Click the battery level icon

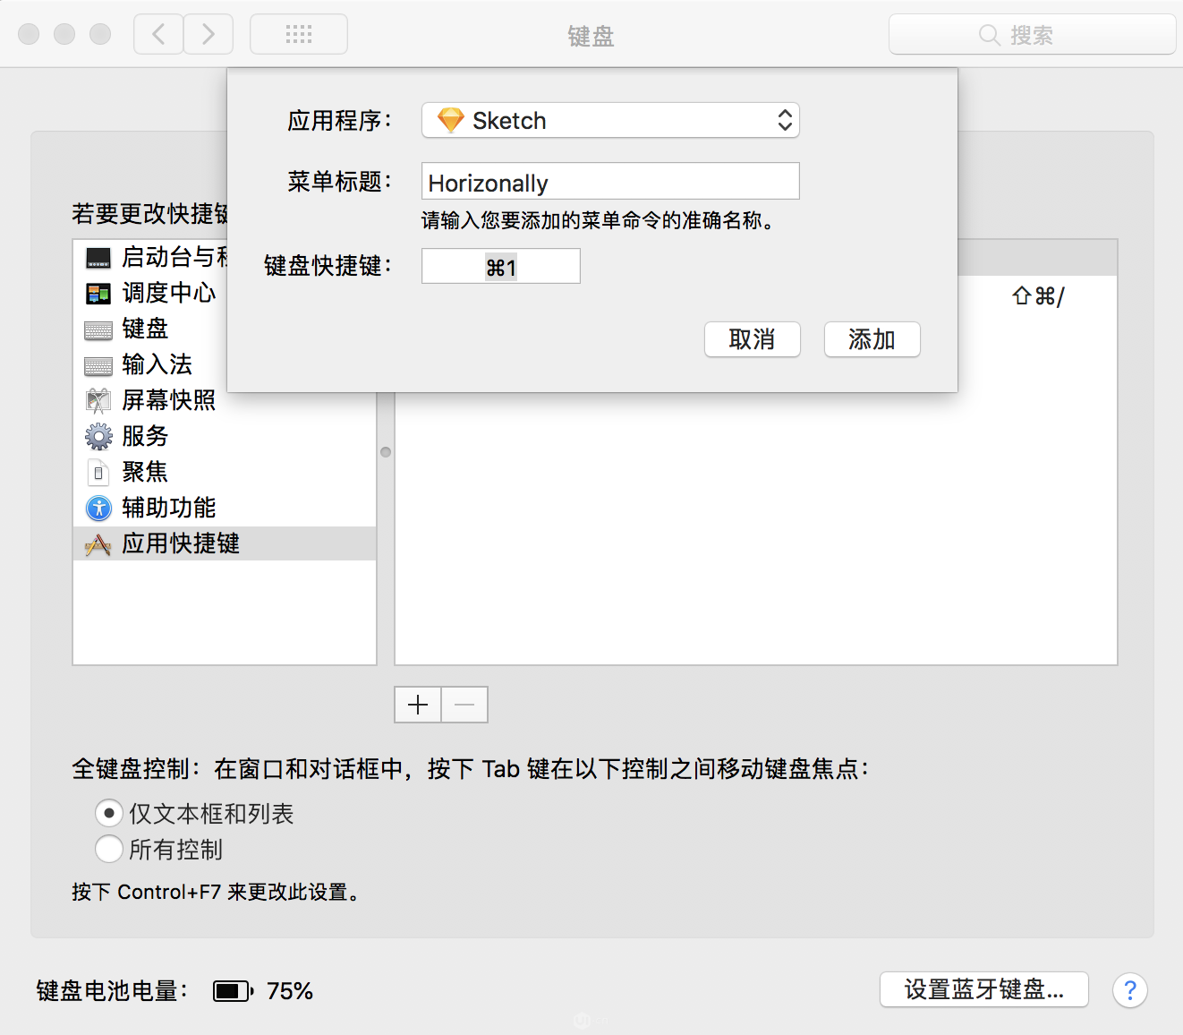(x=234, y=990)
